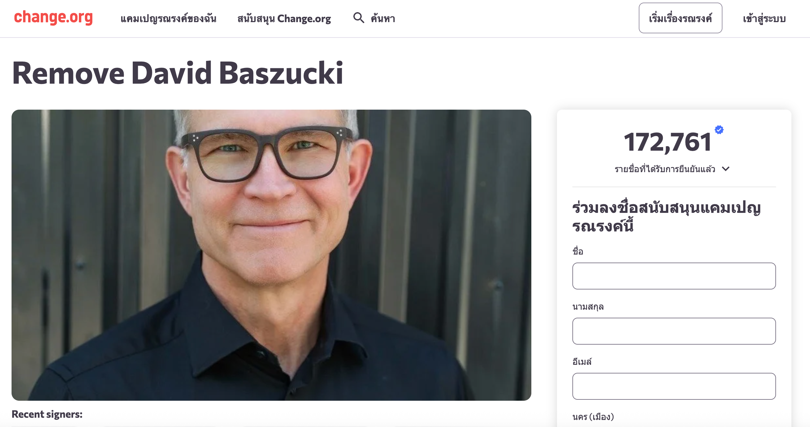Image resolution: width=810 pixels, height=427 pixels.
Task: Click the change.org logo
Action: (53, 18)
